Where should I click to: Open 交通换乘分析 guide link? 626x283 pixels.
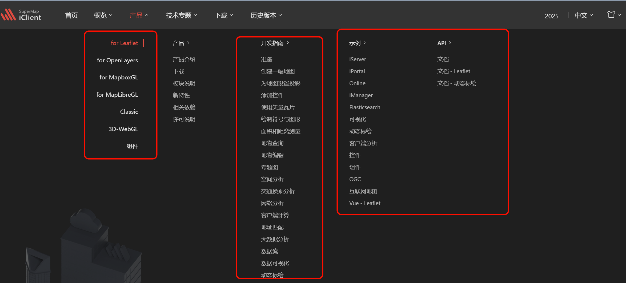(278, 191)
